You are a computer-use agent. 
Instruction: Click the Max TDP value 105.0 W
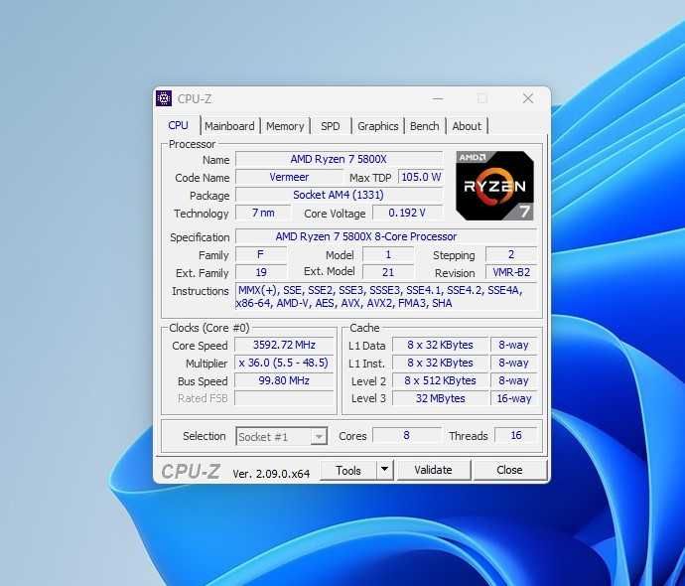[421, 177]
